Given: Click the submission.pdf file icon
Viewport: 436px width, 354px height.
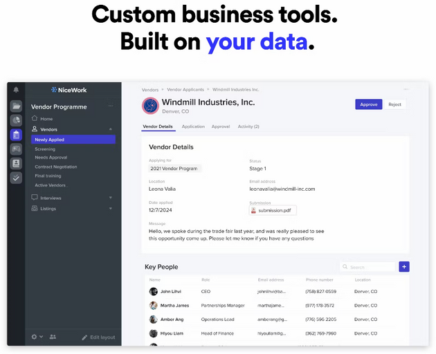Looking at the screenshot, I should click(x=253, y=210).
